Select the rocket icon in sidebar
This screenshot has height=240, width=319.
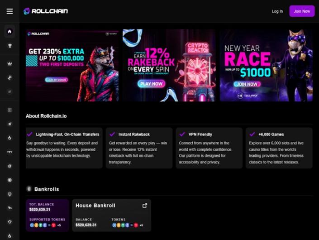click(10, 124)
